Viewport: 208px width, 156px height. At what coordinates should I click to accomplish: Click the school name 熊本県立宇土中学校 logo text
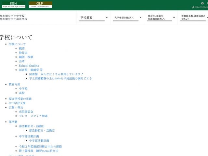[12, 16]
